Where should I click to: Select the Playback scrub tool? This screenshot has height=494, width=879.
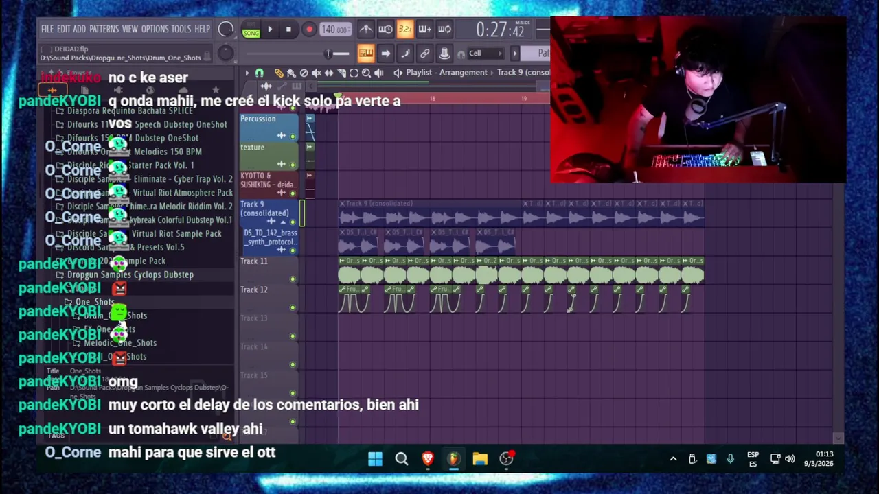(x=378, y=73)
